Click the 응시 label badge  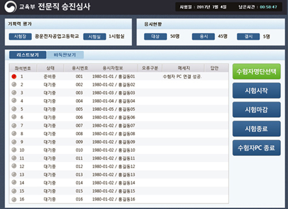[203, 36]
